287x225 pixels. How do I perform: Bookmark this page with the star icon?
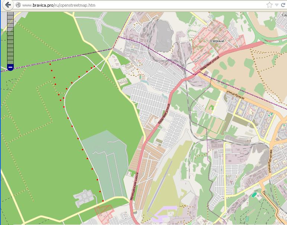270,5
